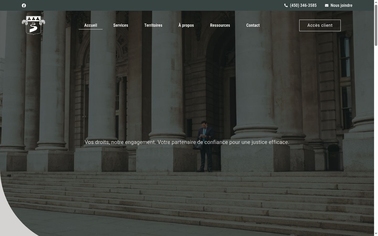Screen dimensions: 378x236
Task: Open the Territoires menu item
Action: [153, 25]
